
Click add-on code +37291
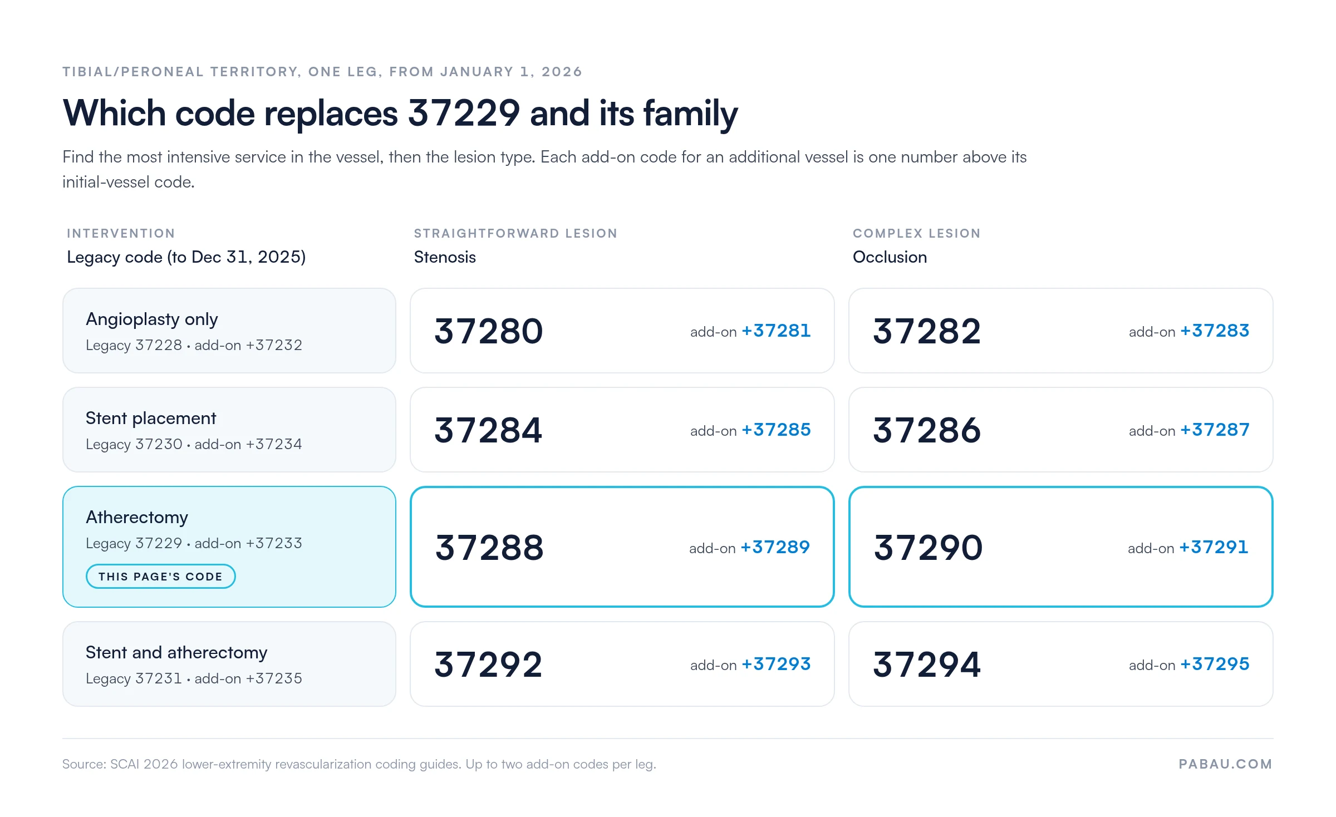pos(1214,547)
